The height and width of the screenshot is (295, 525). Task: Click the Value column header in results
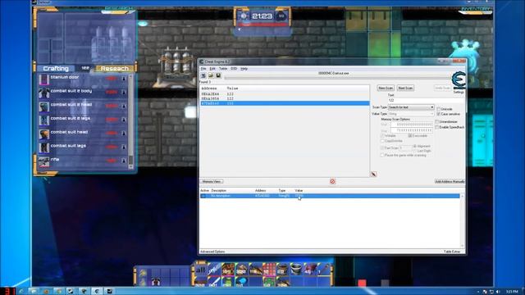point(232,88)
